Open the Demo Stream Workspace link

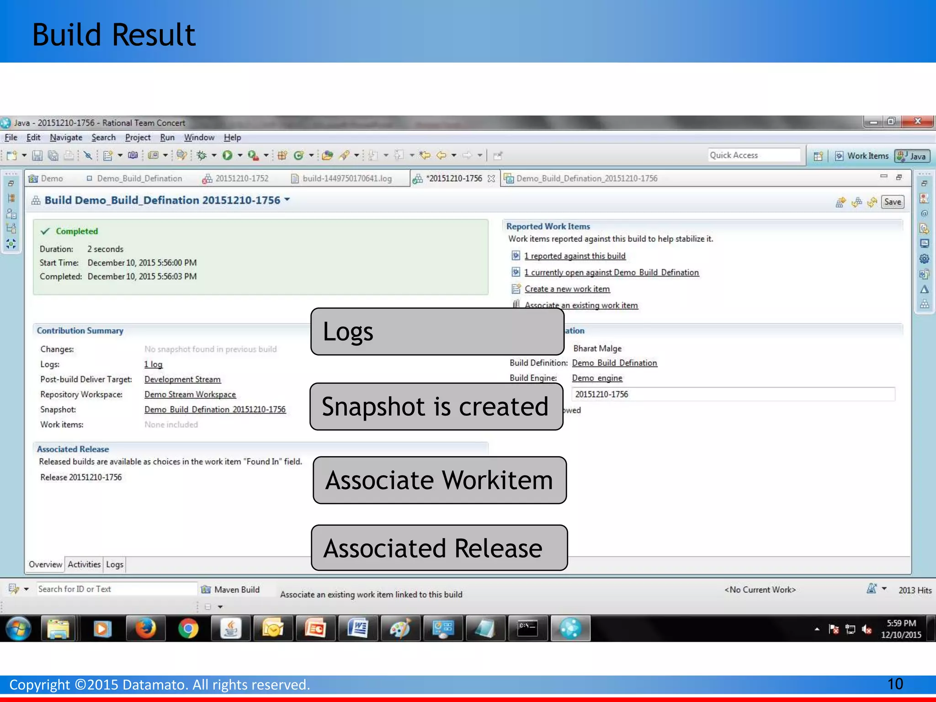pos(190,395)
